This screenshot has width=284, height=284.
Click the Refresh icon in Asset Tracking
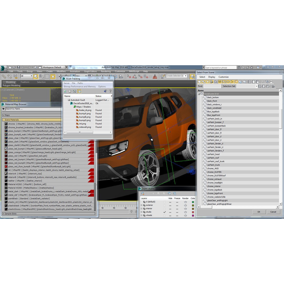(65, 91)
